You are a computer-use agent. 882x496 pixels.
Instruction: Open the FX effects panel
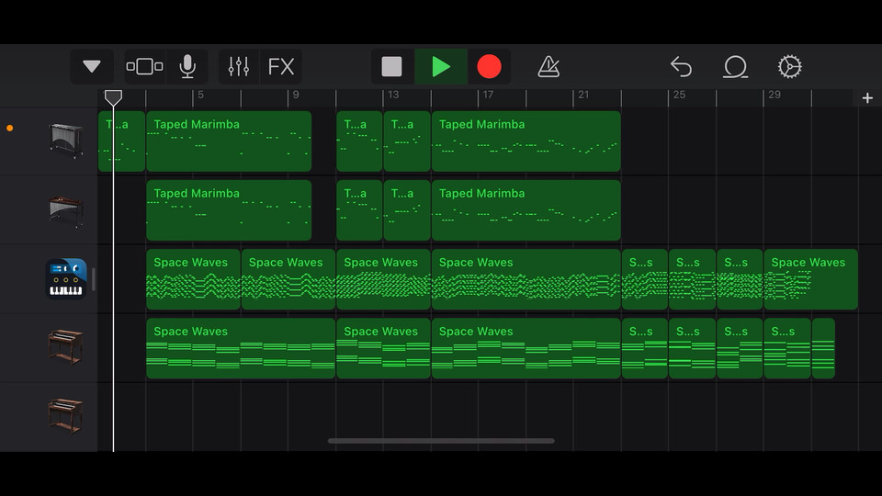pos(281,66)
